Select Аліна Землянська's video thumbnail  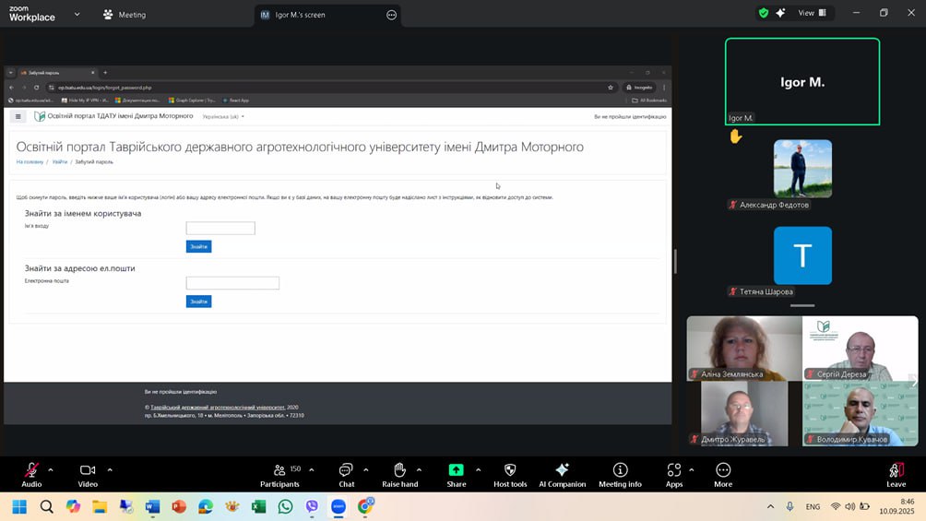[744, 349]
